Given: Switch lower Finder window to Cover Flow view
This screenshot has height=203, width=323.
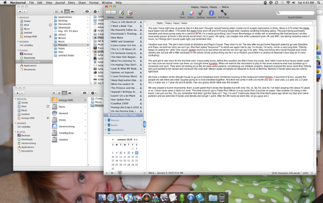Looking at the screenshot, I should 70,93.
